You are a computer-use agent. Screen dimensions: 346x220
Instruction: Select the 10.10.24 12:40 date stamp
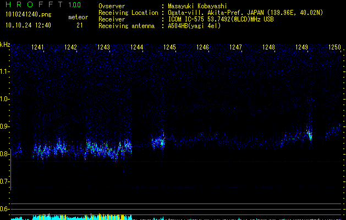pyautogui.click(x=28, y=25)
